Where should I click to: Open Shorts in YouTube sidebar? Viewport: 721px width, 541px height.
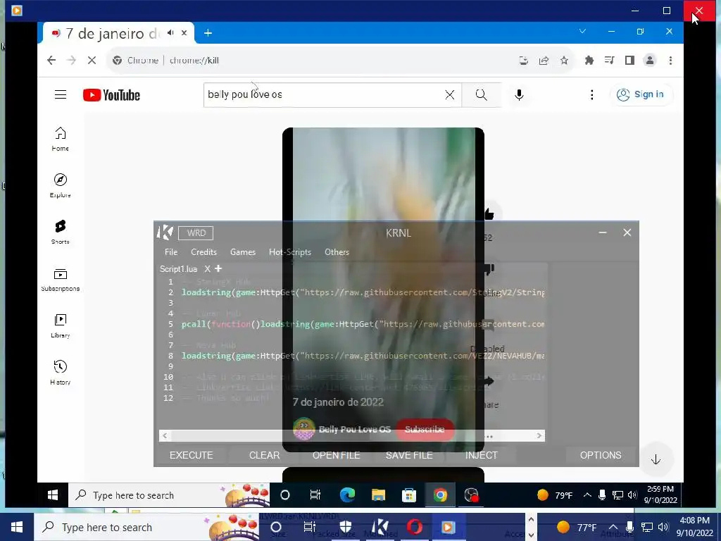coord(61,232)
